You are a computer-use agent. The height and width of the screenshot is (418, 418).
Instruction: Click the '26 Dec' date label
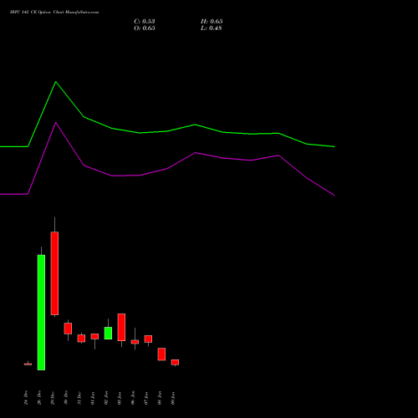coord(39,398)
